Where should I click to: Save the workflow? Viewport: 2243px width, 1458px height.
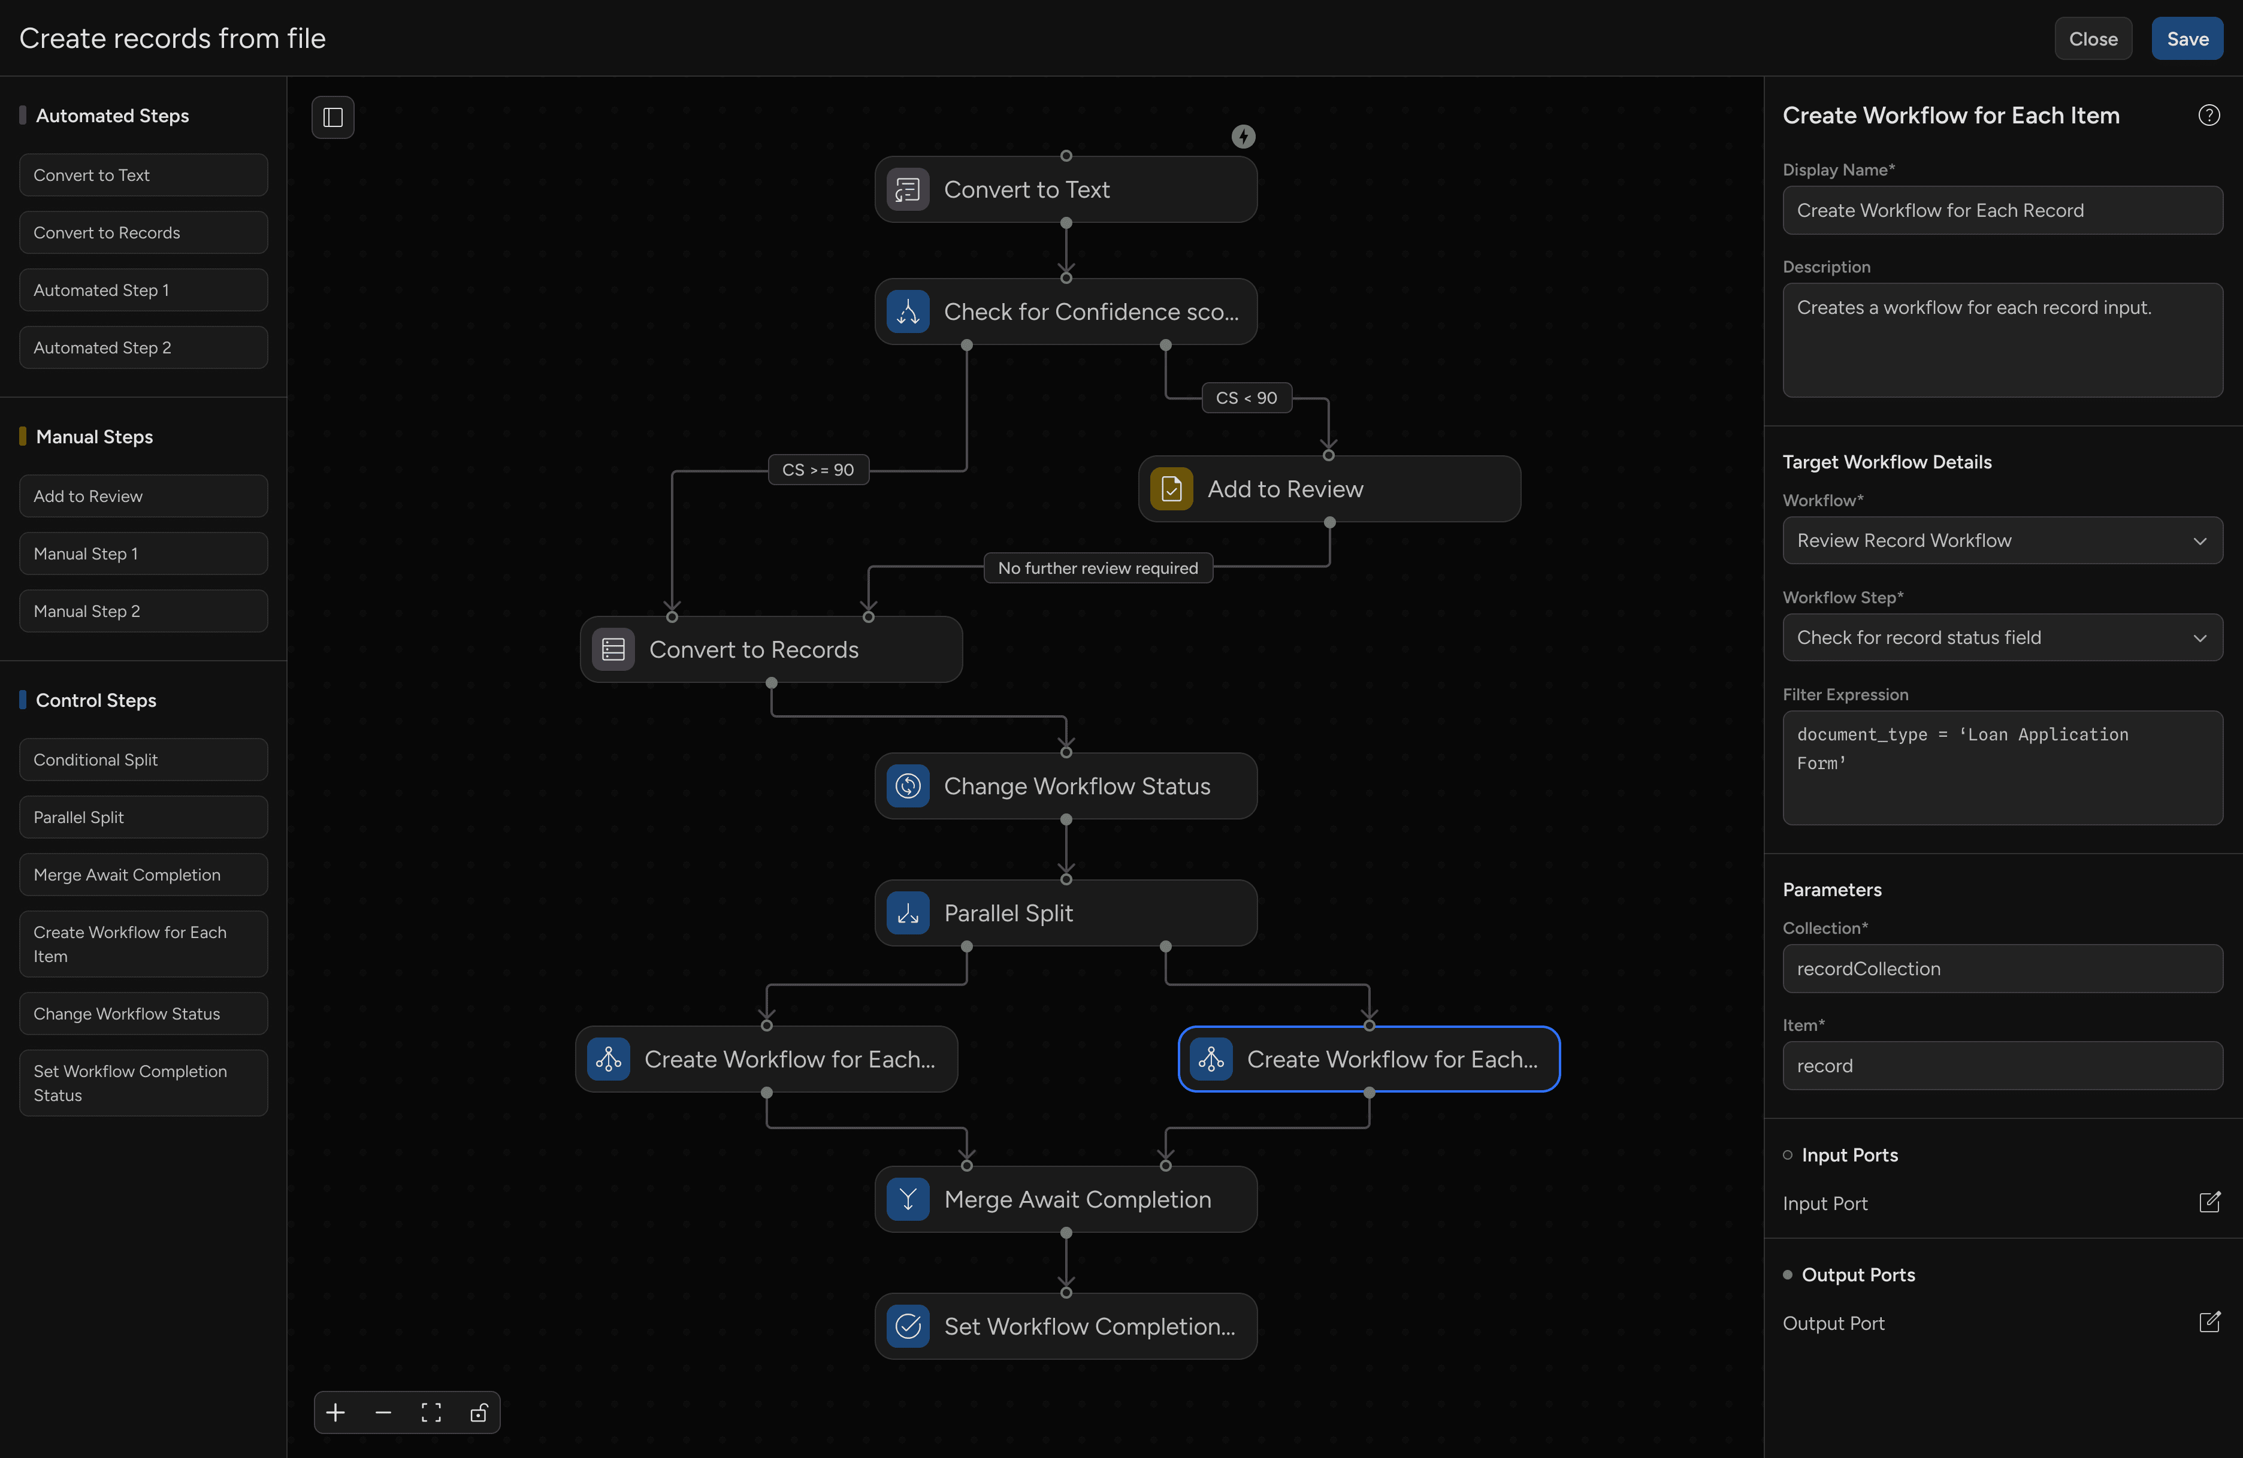[2187, 39]
